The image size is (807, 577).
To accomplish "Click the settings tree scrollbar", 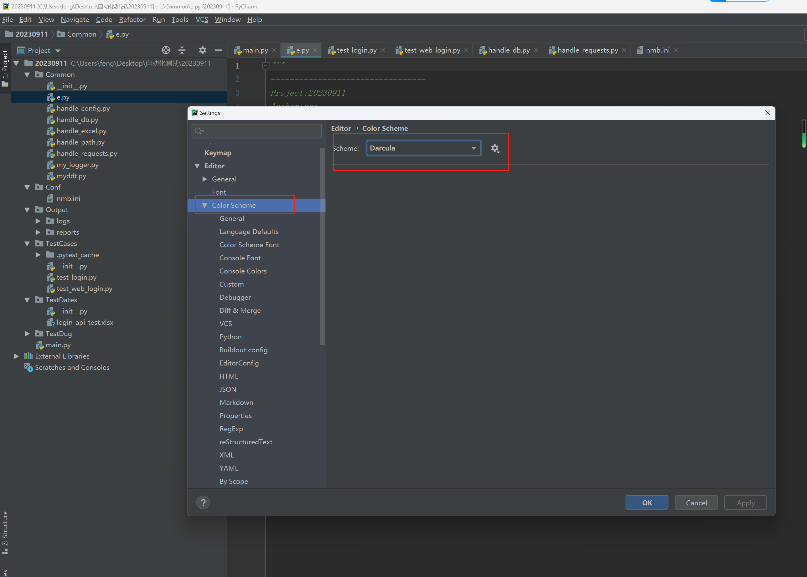I will tap(323, 249).
